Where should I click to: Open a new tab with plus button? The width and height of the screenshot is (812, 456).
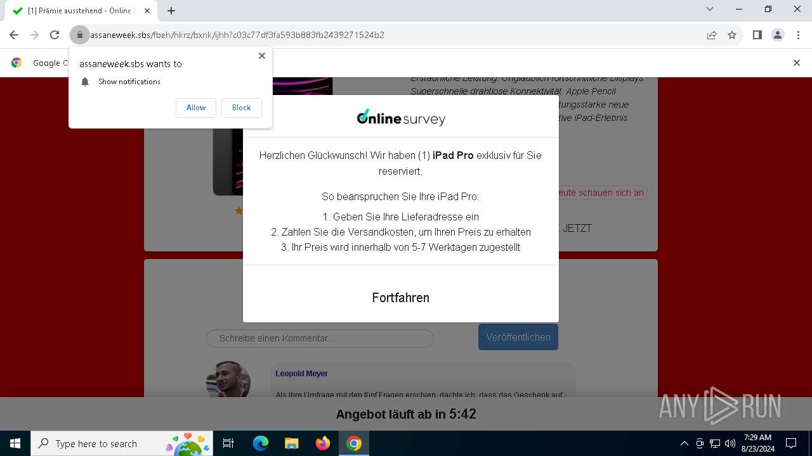pyautogui.click(x=171, y=11)
